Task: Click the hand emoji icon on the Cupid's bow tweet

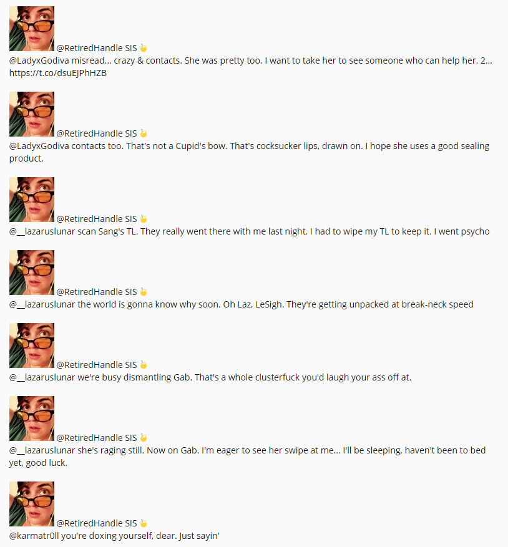Action: 144,133
